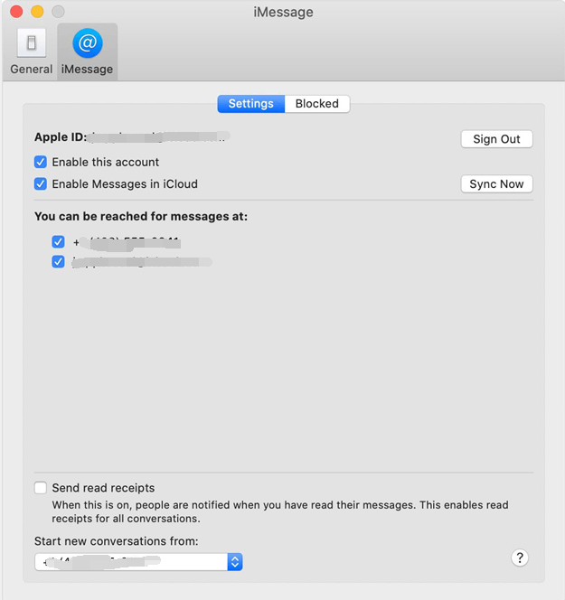Minimize the window with yellow button
The image size is (565, 600).
pyautogui.click(x=37, y=12)
